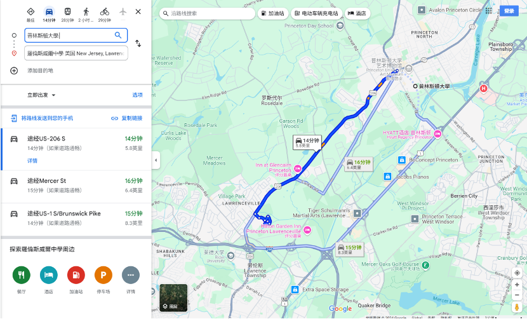Image resolution: width=527 pixels, height=319 pixels.
Task: Launch Street View pegman icon
Action: click(x=517, y=307)
